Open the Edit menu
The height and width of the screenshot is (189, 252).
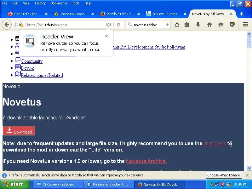click(15, 3)
